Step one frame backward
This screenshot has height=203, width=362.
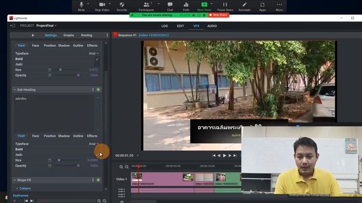pos(219,156)
